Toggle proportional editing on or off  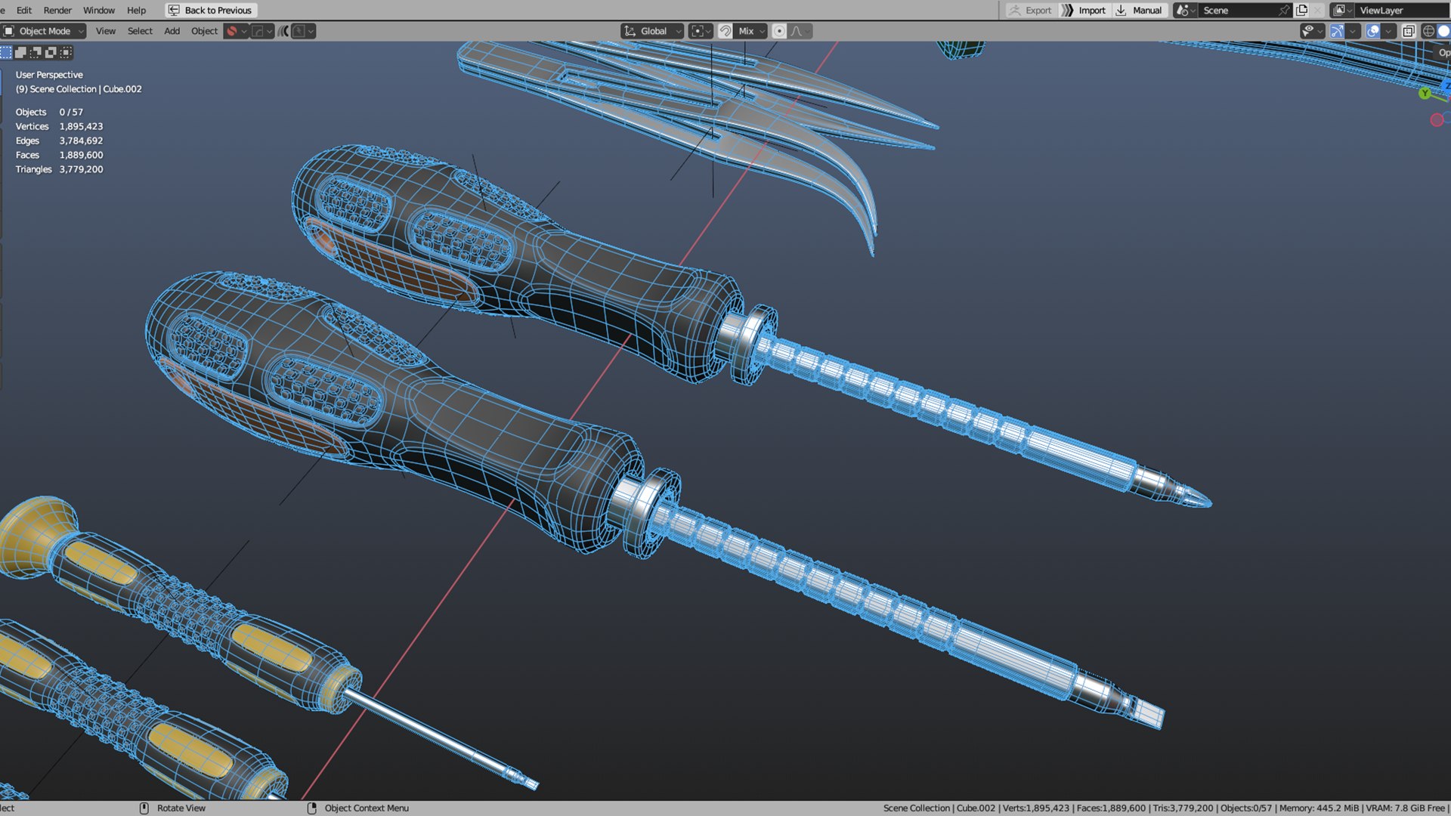pyautogui.click(x=779, y=31)
